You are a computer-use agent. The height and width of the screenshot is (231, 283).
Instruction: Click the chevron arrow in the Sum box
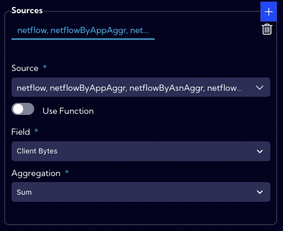(x=260, y=192)
